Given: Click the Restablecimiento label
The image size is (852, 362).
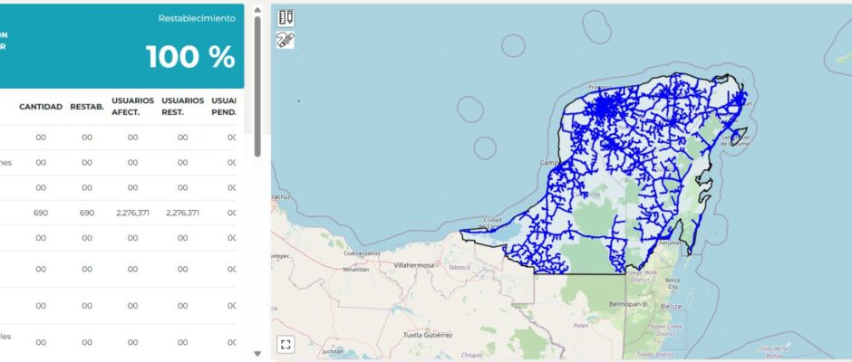Looking at the screenshot, I should (197, 18).
